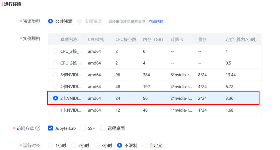Screen dimensions: 280x150
Task: Enable the 远程桌面 access checkbox
Action: click(102, 128)
